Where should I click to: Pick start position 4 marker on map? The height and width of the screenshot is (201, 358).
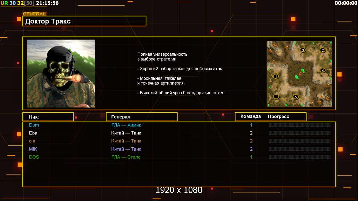click(323, 70)
